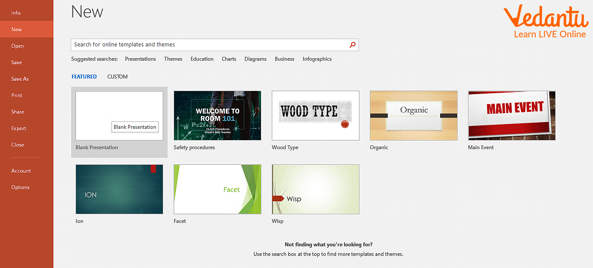This screenshot has width=593, height=268.
Task: Open the Export page
Action: pos(19,128)
